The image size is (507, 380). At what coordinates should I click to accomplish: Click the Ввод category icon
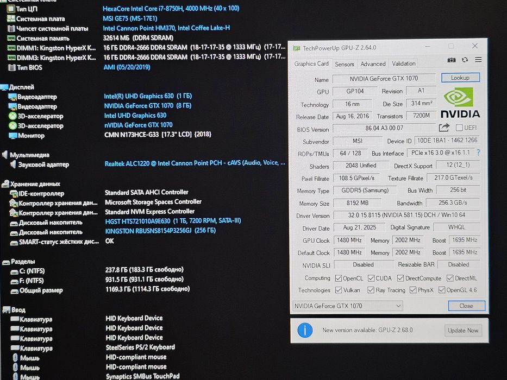click(x=7, y=310)
